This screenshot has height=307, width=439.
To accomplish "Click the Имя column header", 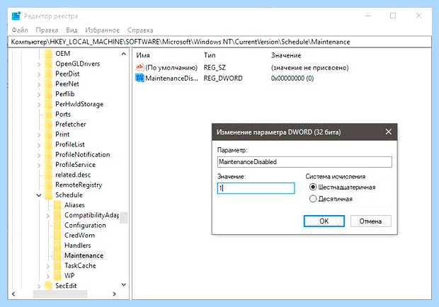I will [143, 55].
